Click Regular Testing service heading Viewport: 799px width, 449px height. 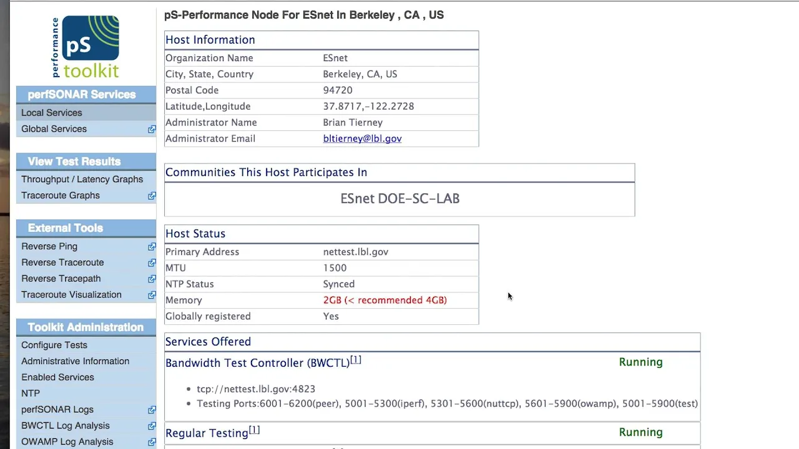coord(207,433)
